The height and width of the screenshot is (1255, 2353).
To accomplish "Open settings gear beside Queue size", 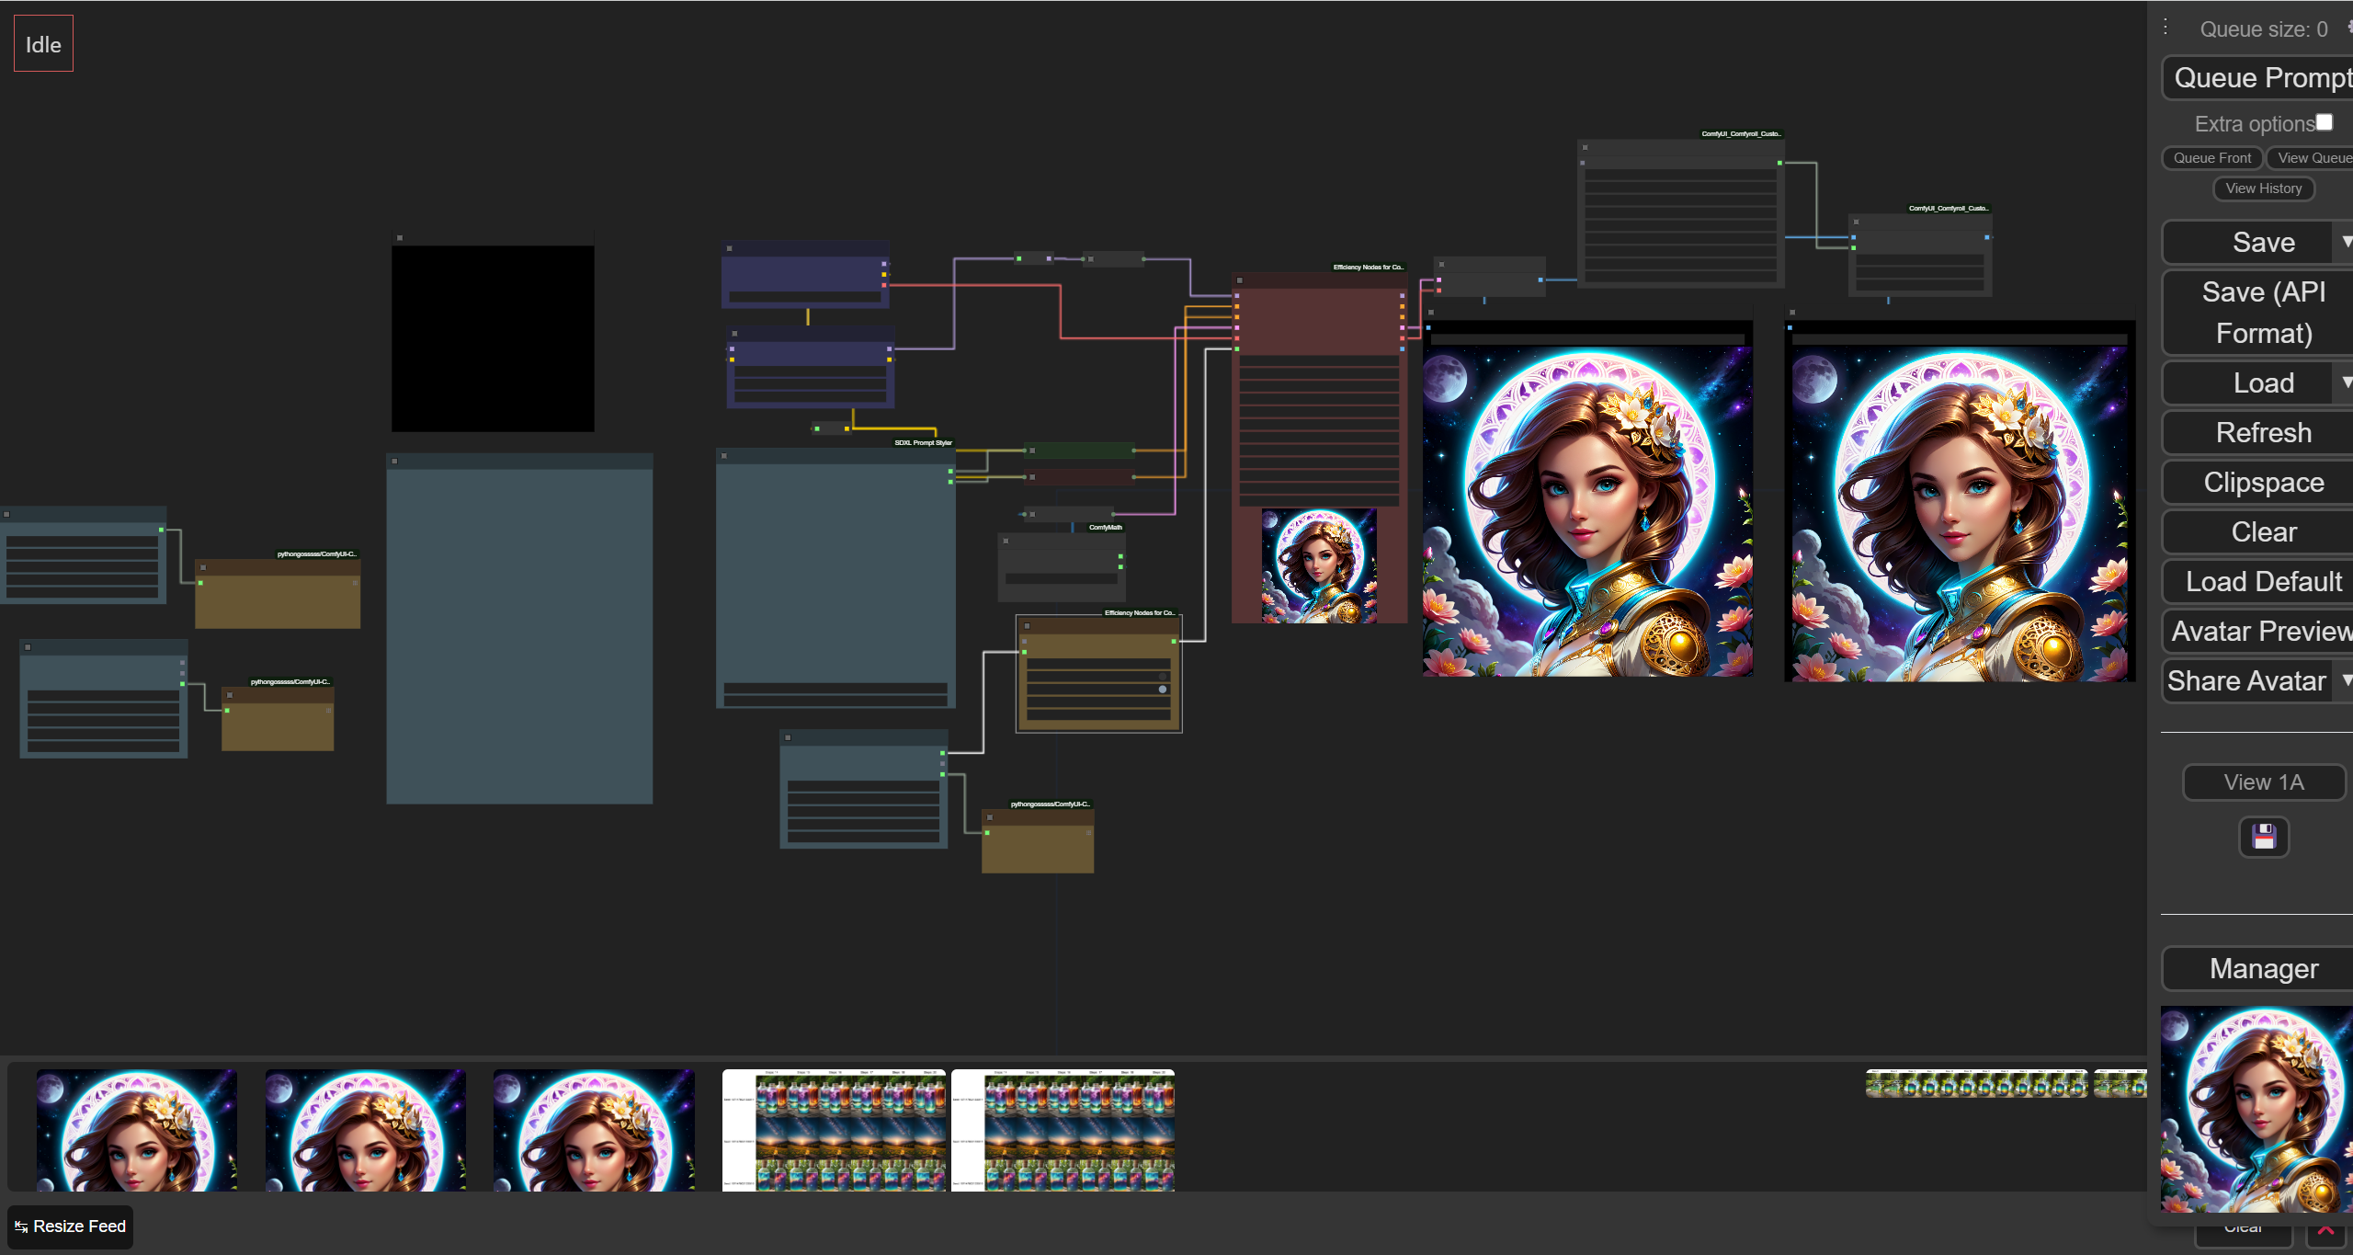I will 2348,28.
